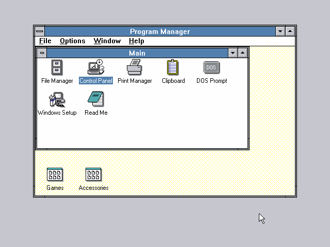Select the Print Manager icon

click(135, 67)
